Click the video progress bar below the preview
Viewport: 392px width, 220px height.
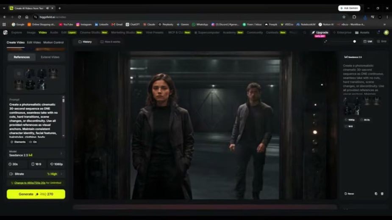pos(205,207)
